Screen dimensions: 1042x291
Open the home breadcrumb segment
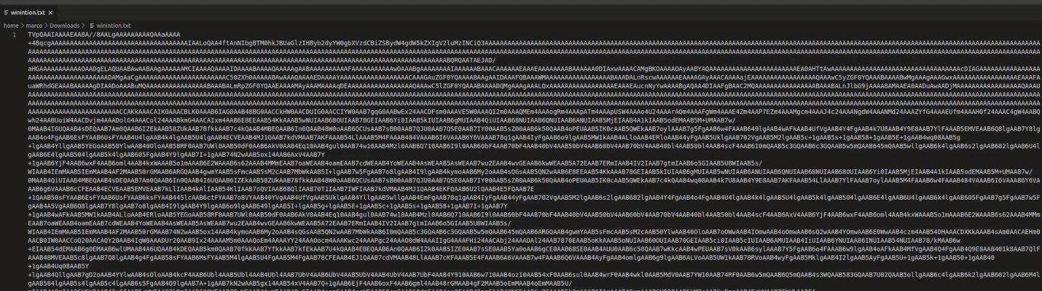[x=11, y=26]
